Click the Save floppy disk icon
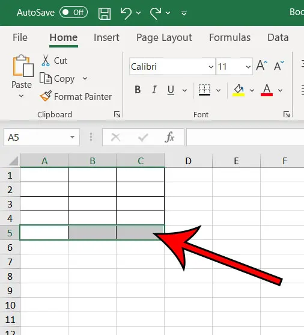The width and height of the screenshot is (304, 335). point(105,13)
